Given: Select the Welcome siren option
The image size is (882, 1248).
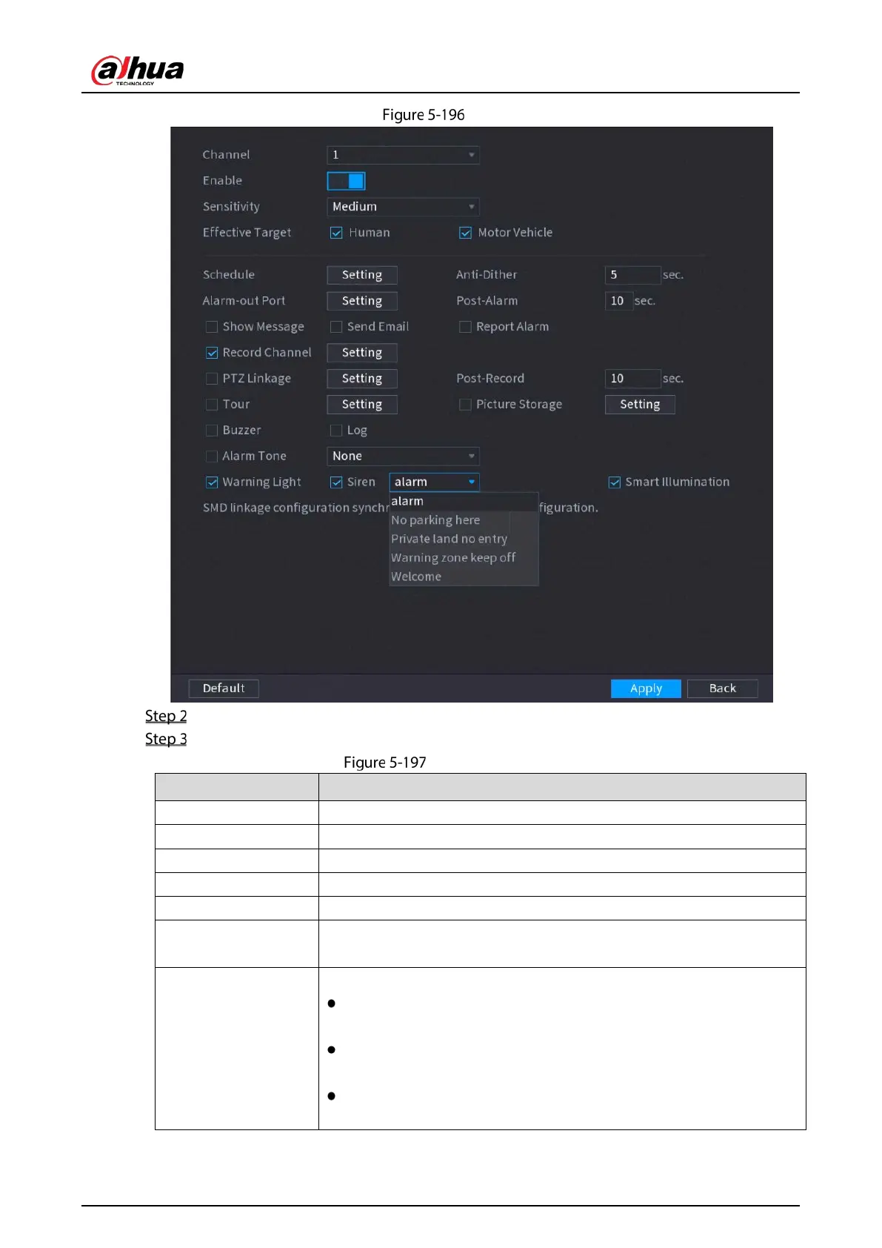Looking at the screenshot, I should [x=464, y=577].
